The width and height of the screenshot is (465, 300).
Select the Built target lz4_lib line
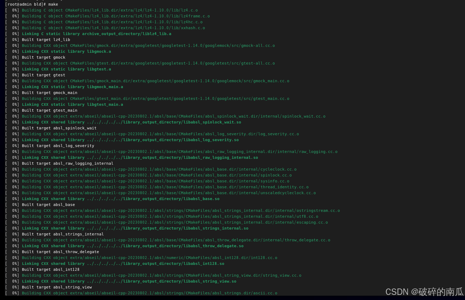point(46,39)
